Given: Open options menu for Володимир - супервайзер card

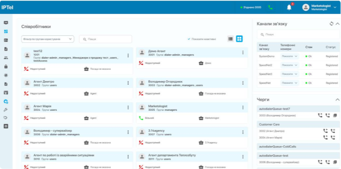Looking at the screenshot, I should (128, 132).
